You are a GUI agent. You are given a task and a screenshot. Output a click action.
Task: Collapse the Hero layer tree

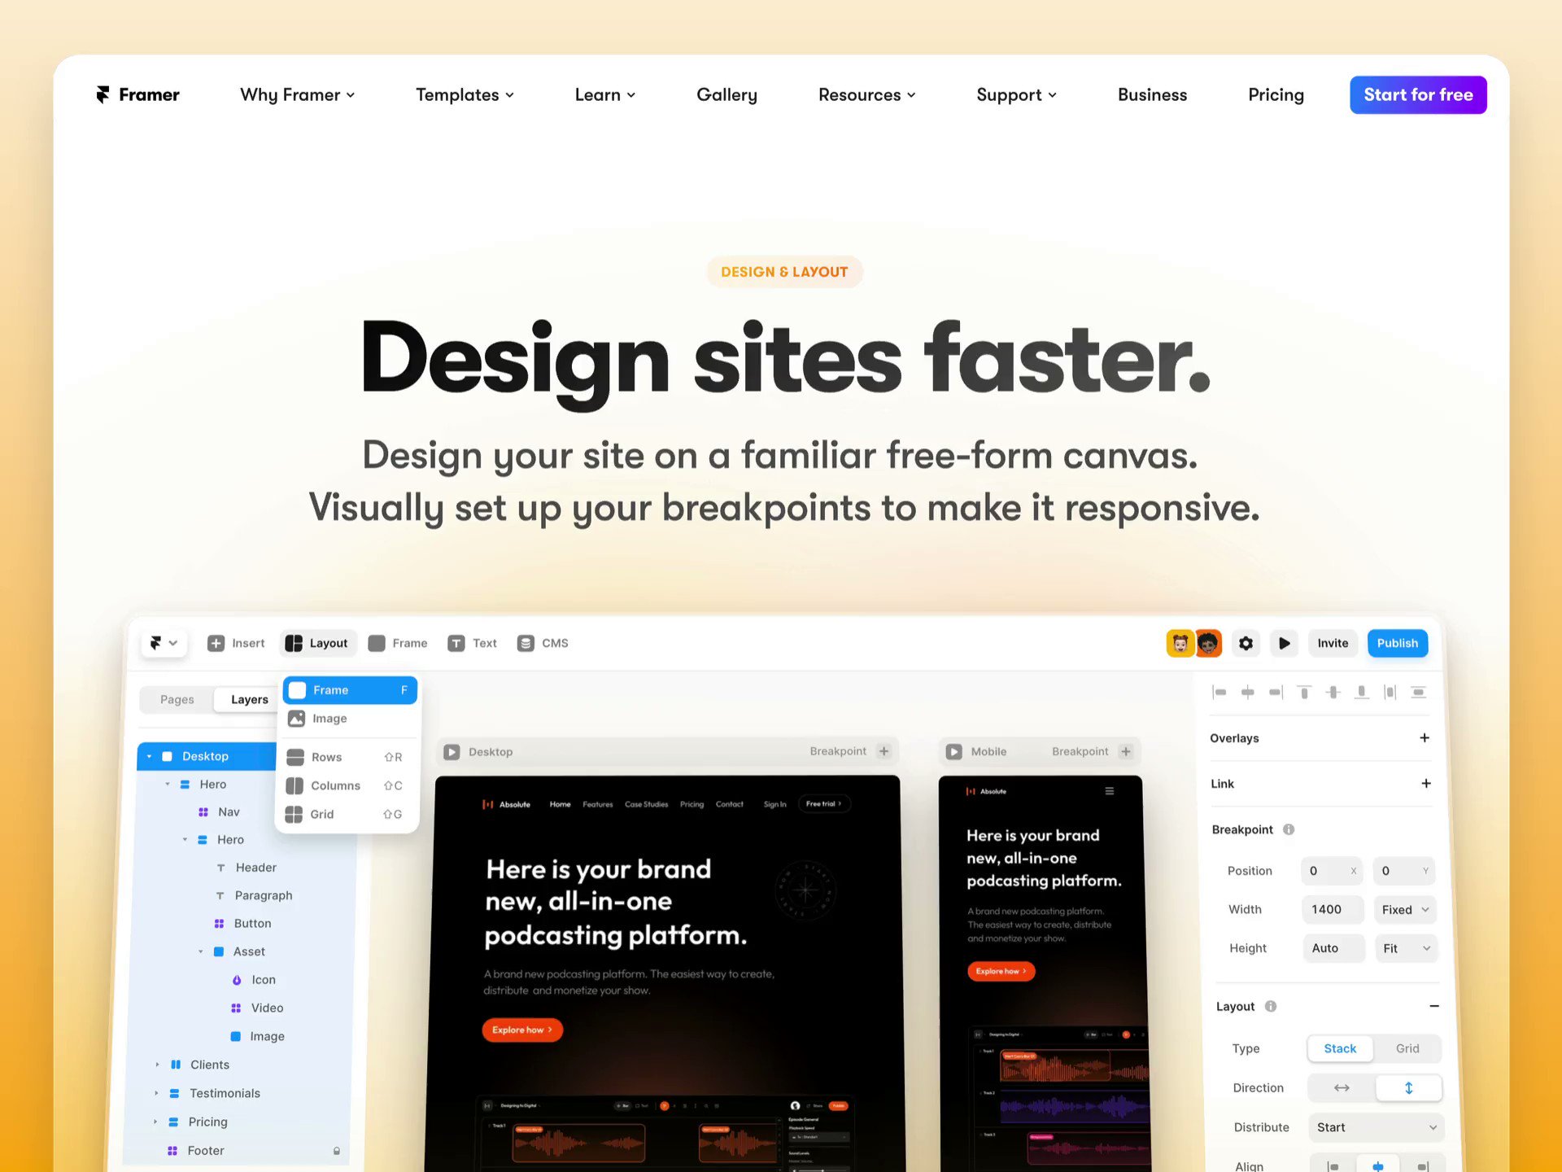click(168, 784)
